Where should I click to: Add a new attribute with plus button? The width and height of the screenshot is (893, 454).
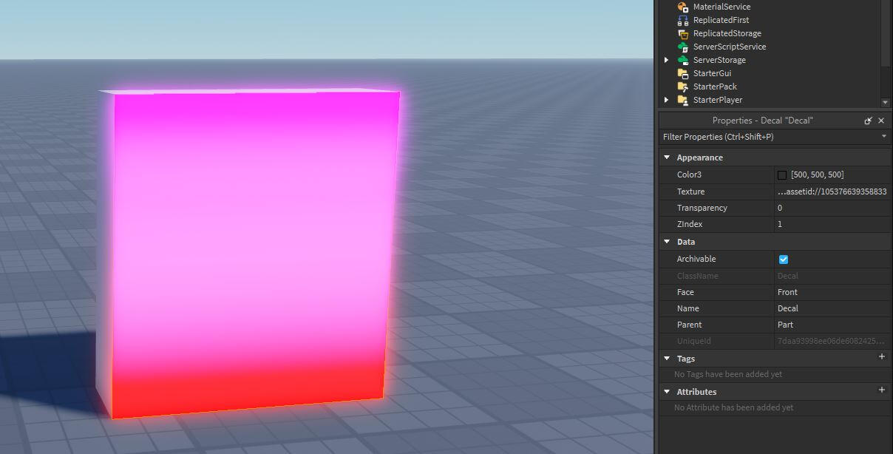pos(881,390)
